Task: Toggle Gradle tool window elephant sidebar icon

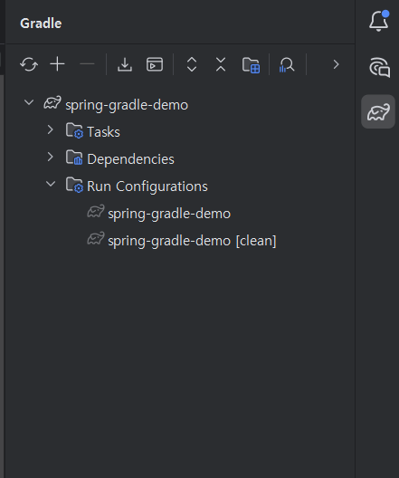Action: point(378,111)
